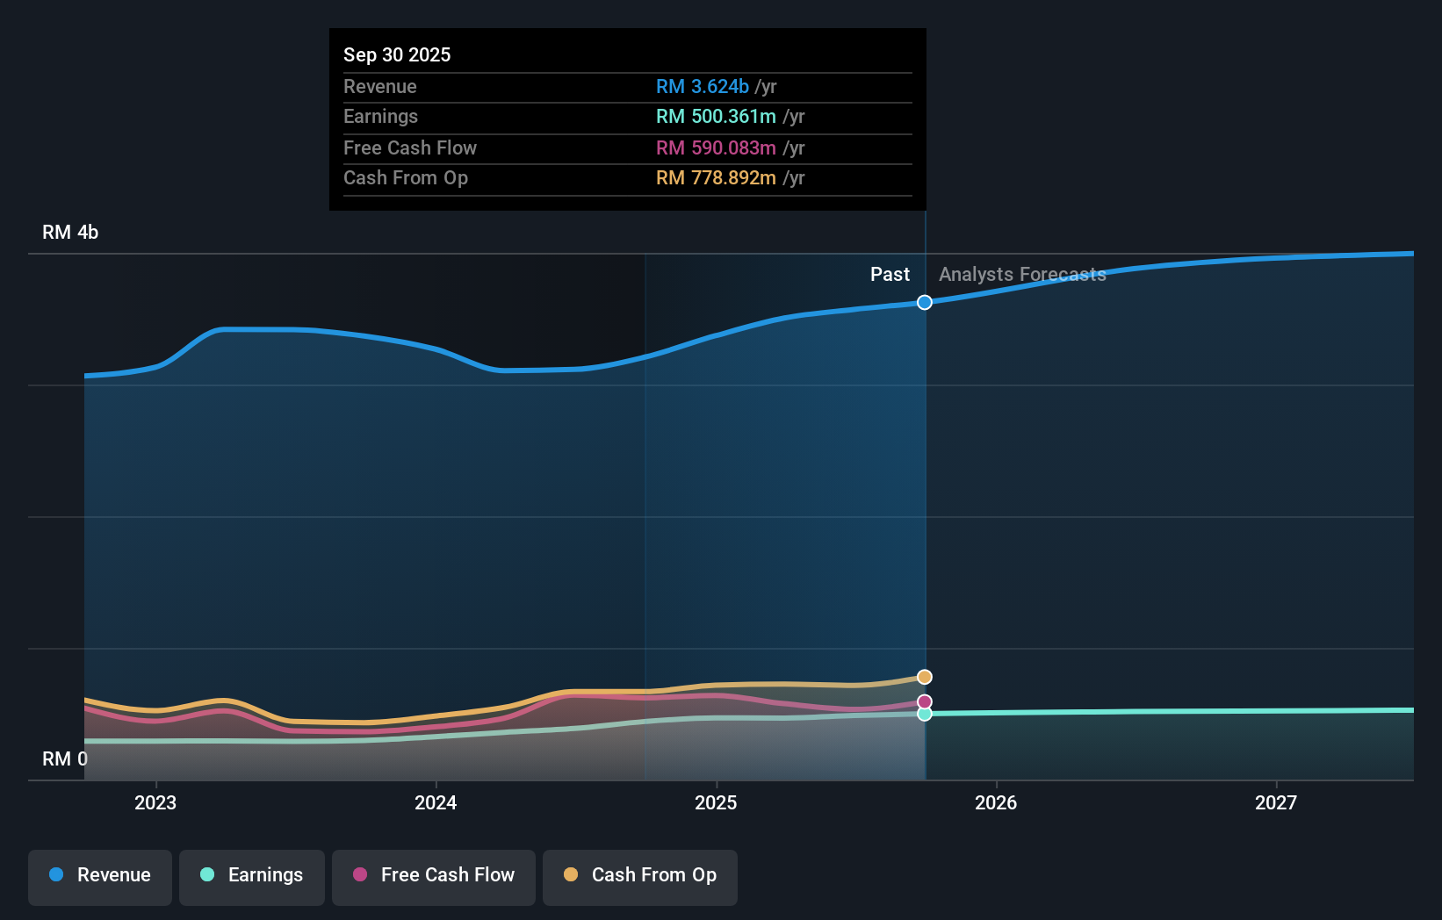The height and width of the screenshot is (920, 1442).
Task: Toggle the Earnings series visibility
Action: [252, 875]
